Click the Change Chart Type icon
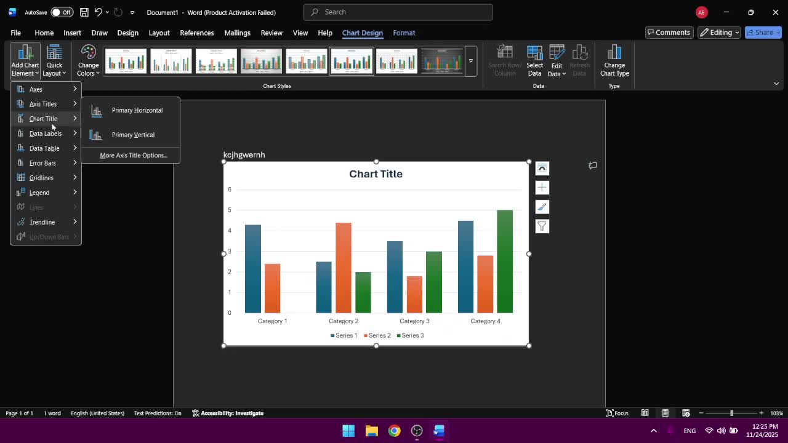The image size is (788, 443). [x=614, y=60]
